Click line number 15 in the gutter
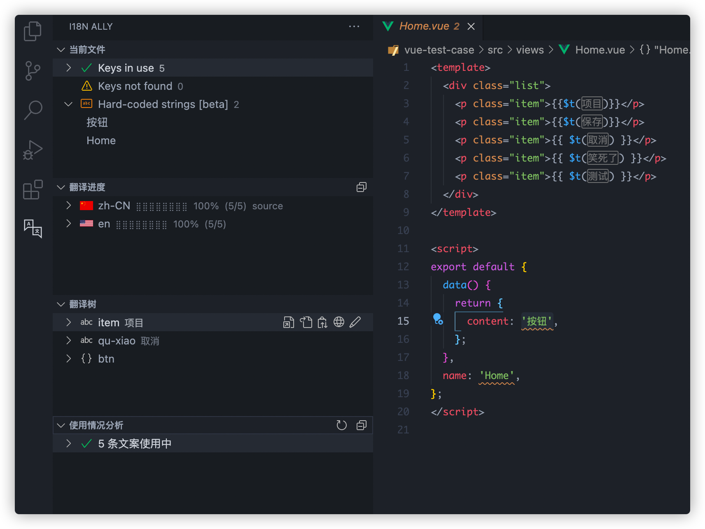Screen dimensions: 705x529 [x=403, y=321]
